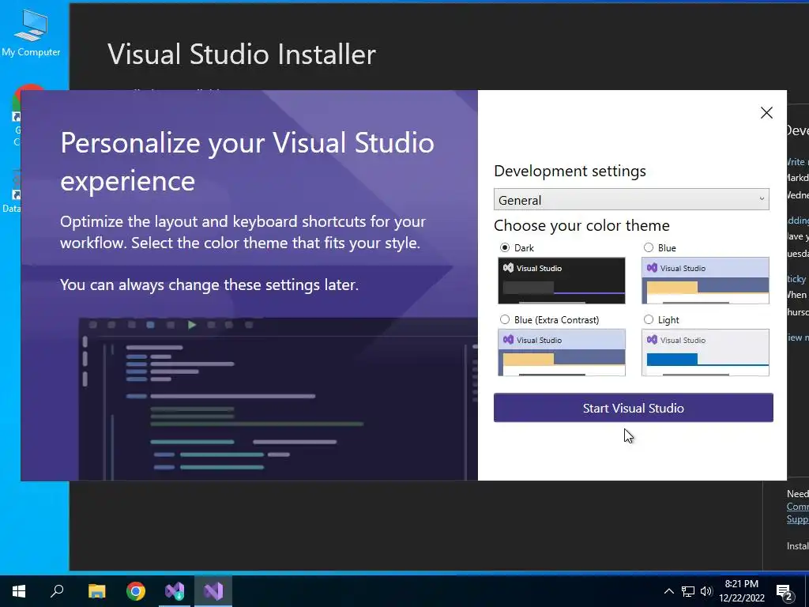809x607 pixels.
Task: Choose the Blue (Extra Contrast) theme option
Action: (505, 319)
